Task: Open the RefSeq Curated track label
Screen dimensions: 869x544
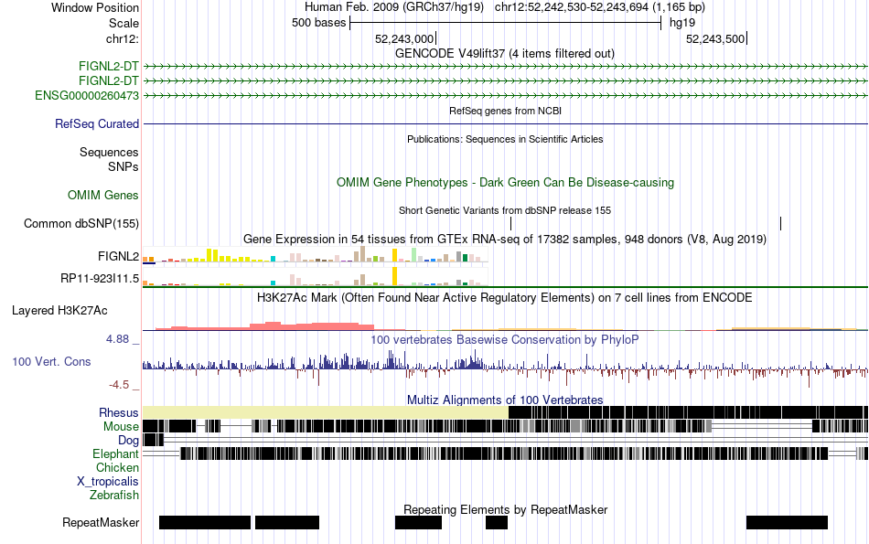Action: coord(97,123)
